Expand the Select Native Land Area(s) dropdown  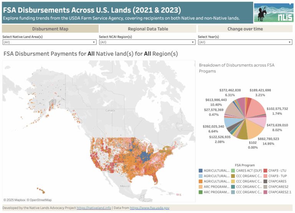click(x=50, y=42)
